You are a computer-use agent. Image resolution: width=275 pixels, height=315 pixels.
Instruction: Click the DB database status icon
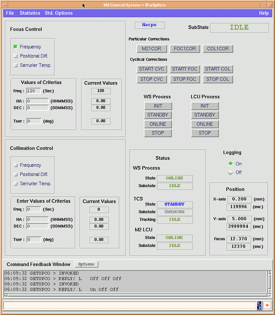259,305
